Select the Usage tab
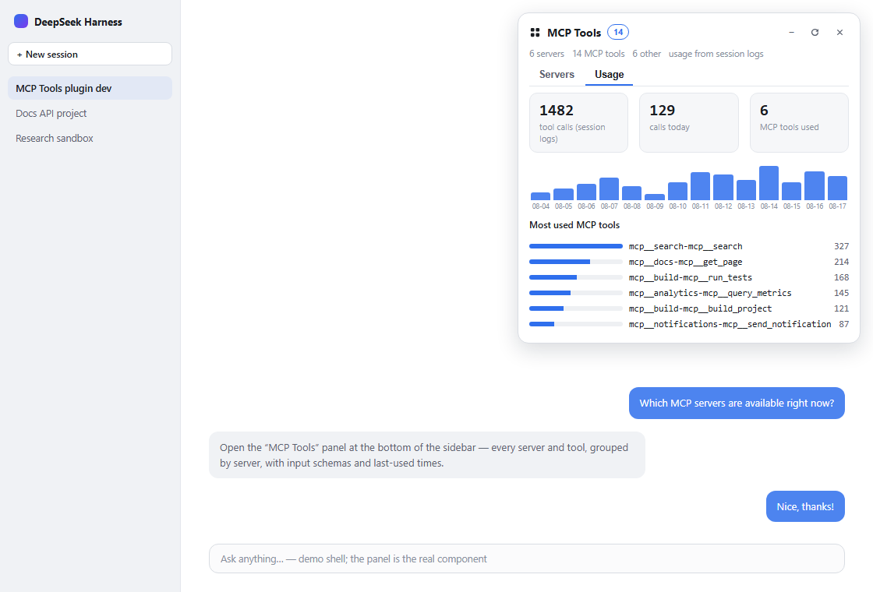The height and width of the screenshot is (592, 873). tap(609, 75)
